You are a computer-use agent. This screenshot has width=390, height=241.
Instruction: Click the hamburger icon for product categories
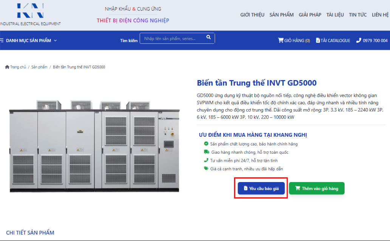pyautogui.click(x=2, y=40)
